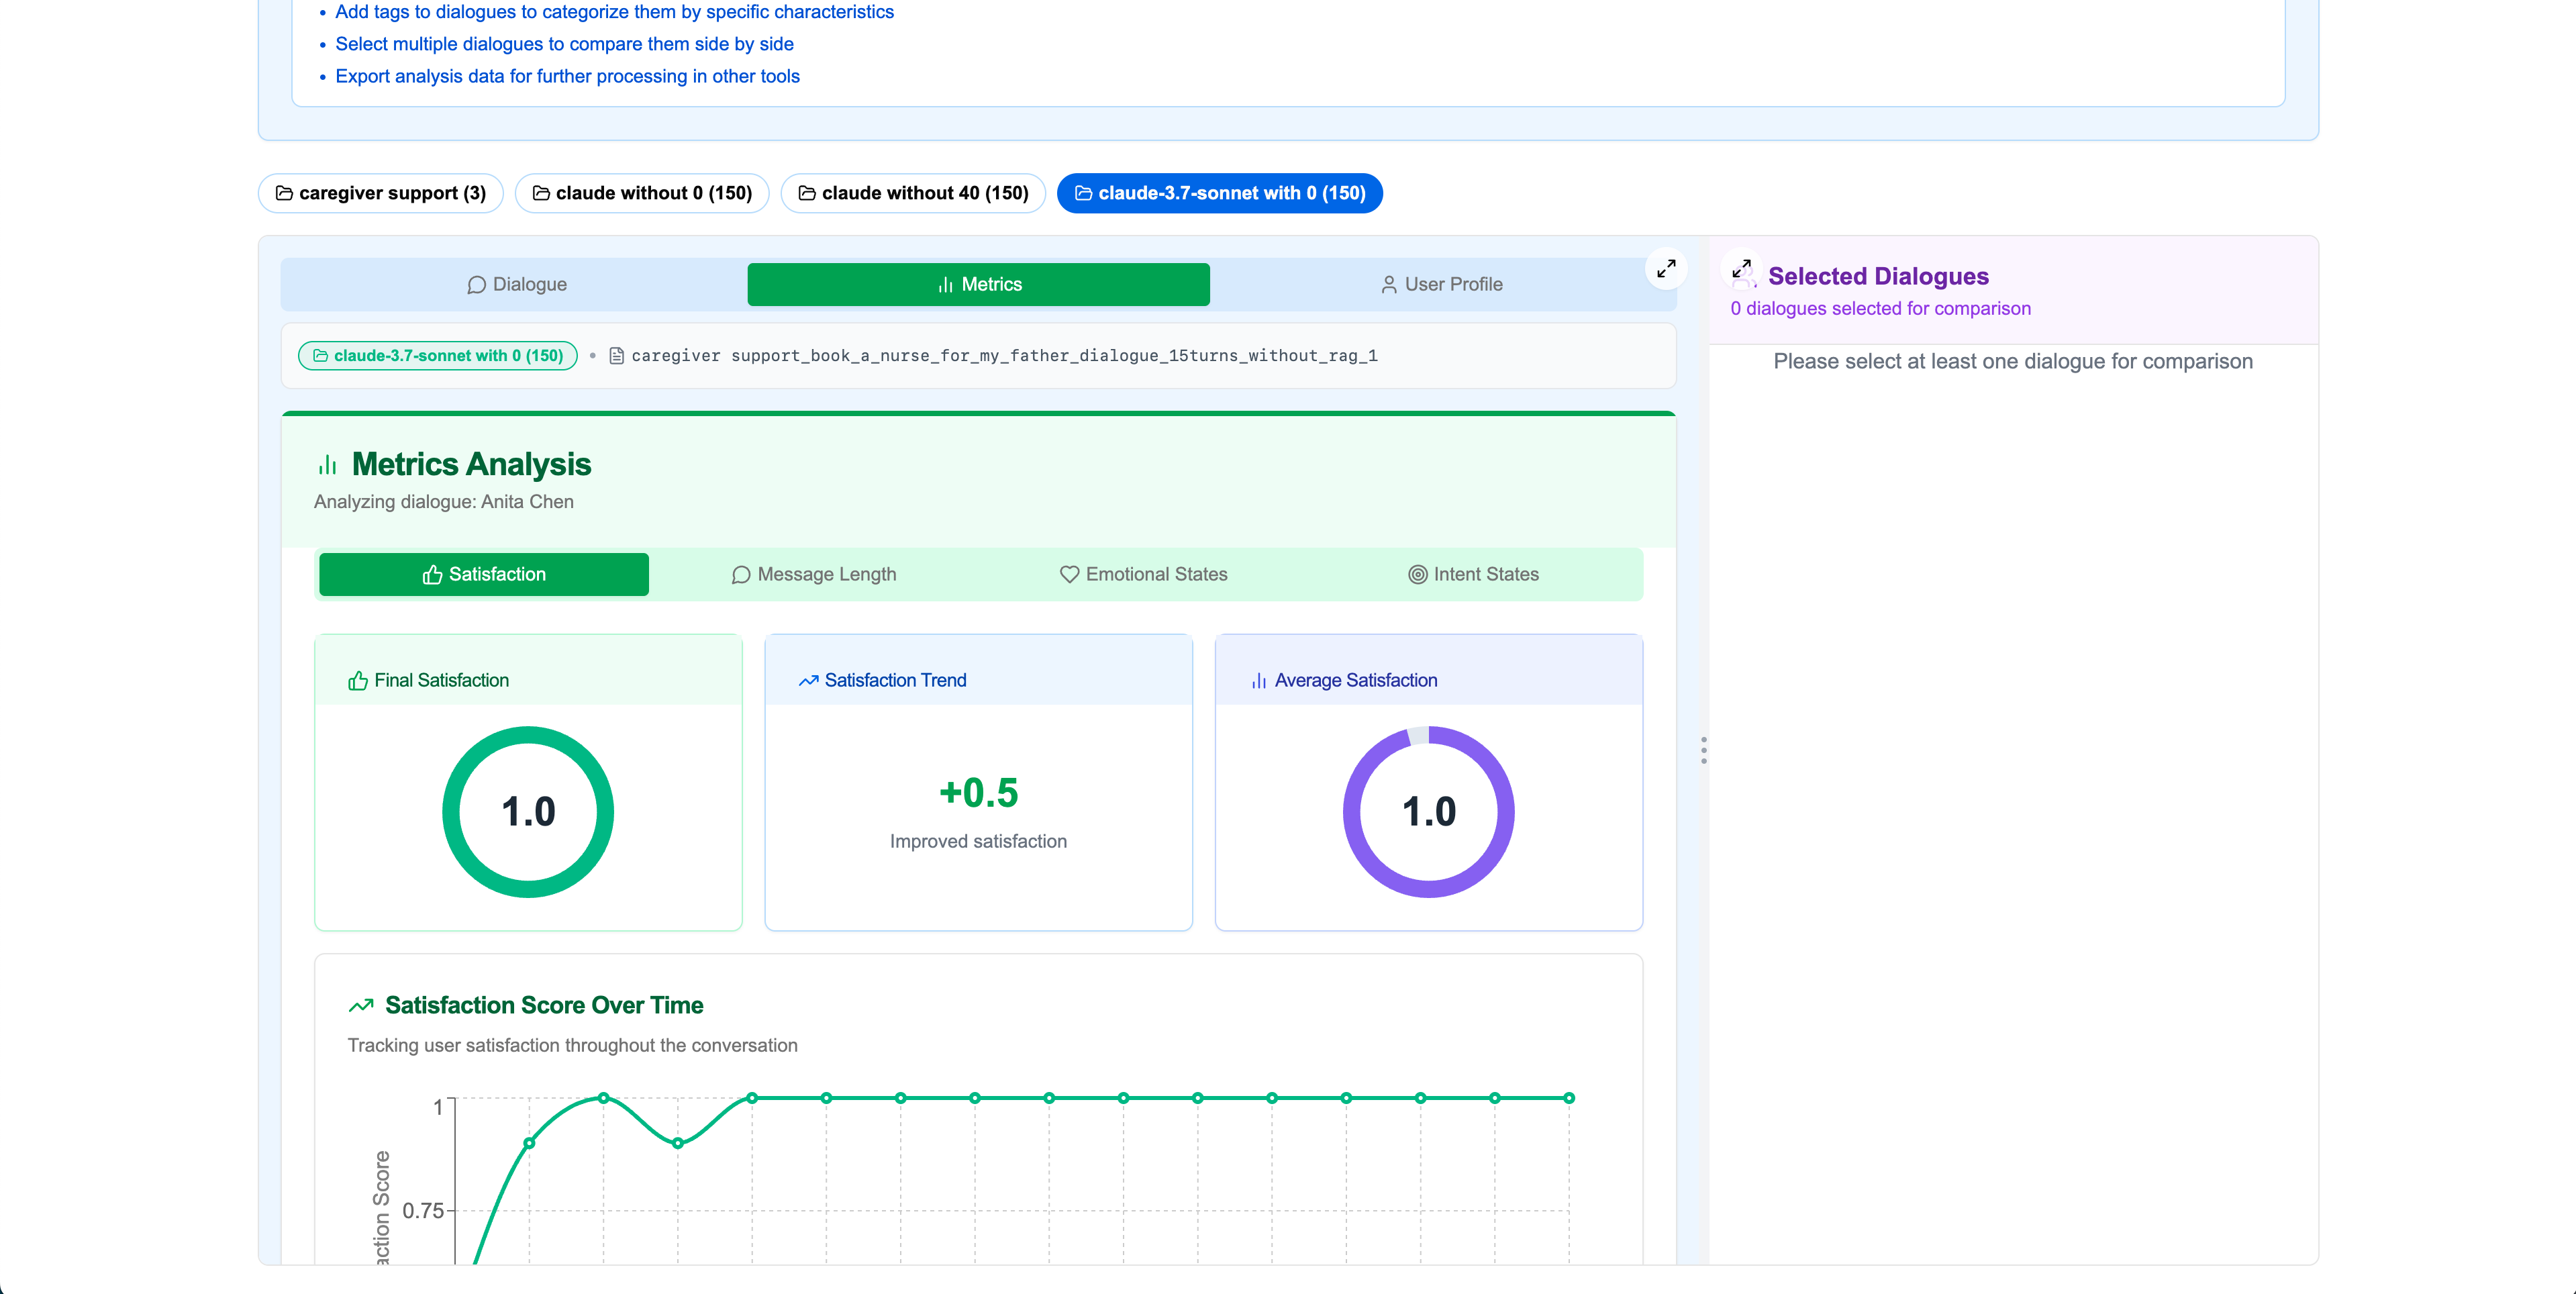The image size is (2576, 1294).
Task: Click '0 dialogues selected for comparison' text
Action: (x=1880, y=309)
